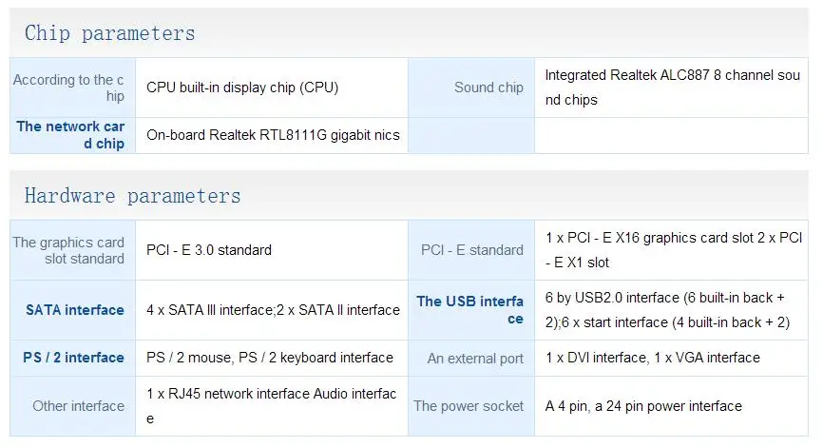Select the bold 'SATA interface' label link
This screenshot has height=448, width=823.
click(x=75, y=310)
